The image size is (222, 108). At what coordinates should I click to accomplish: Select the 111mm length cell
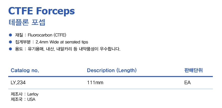point(95,83)
